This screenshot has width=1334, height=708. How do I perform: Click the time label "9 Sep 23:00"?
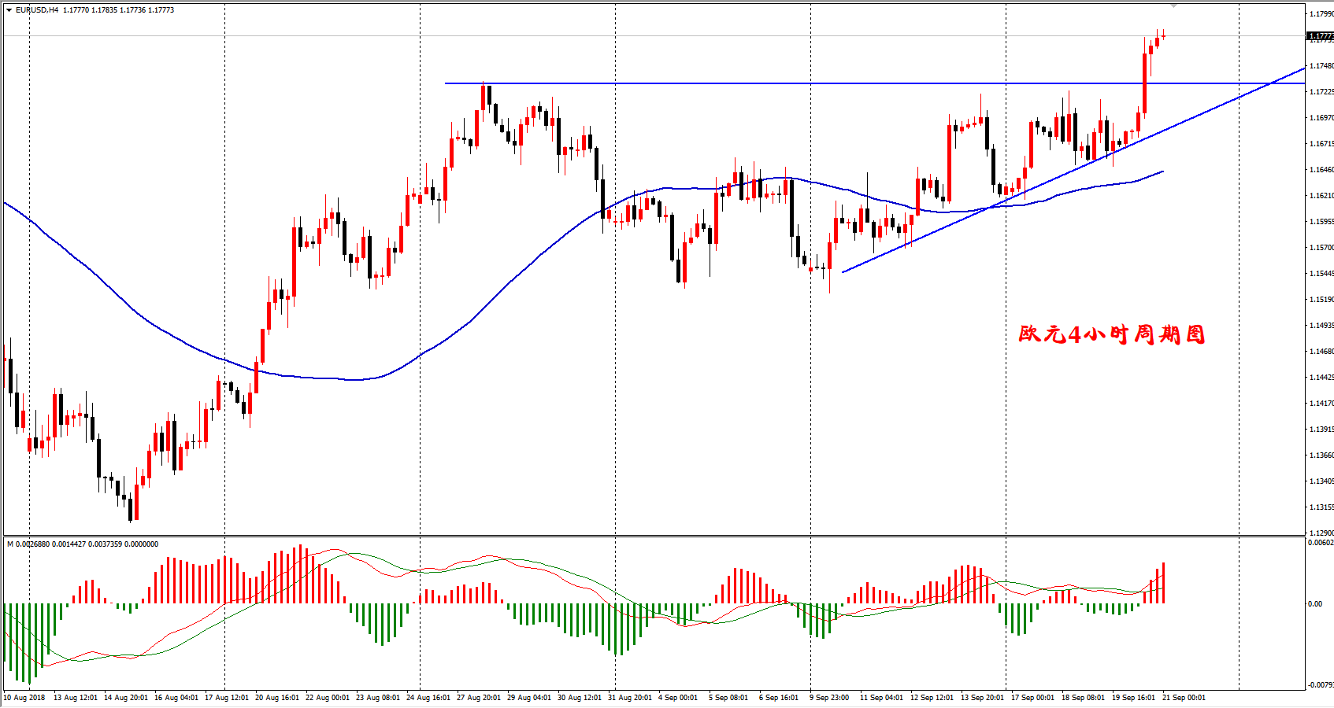[x=829, y=698]
